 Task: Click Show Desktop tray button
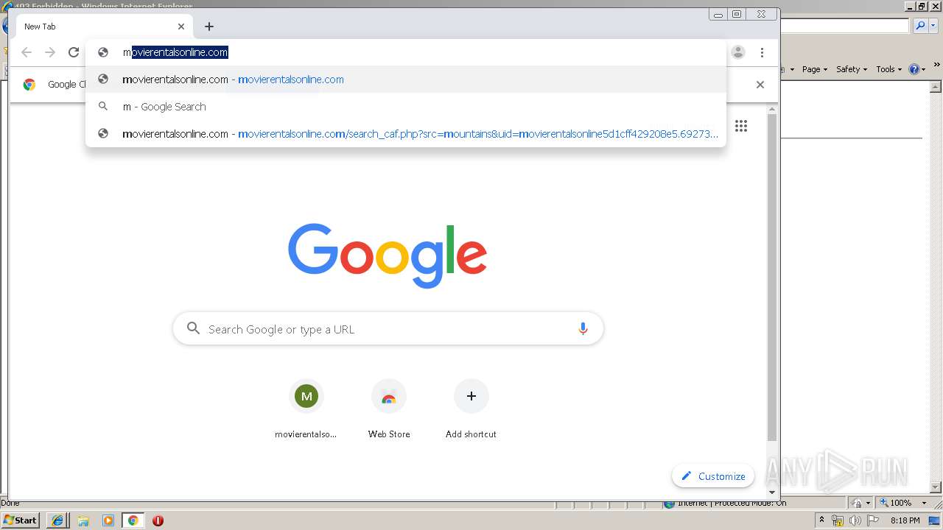[x=935, y=520]
